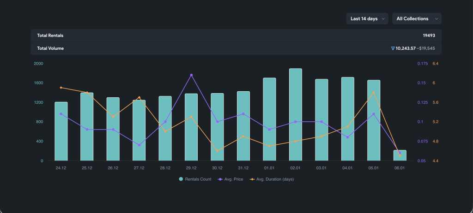The width and height of the screenshot is (473, 213).
Task: Open the All Collections dropdown
Action: [x=417, y=19]
